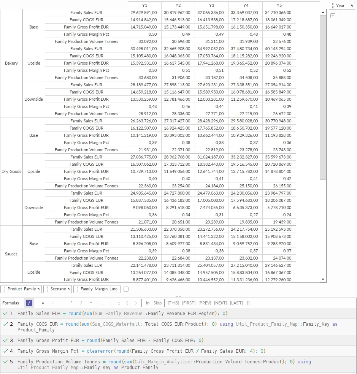Screen dimensions: 357x374
Task: Add a row dimension after Family_Margin_Line
Action: click(126, 289)
